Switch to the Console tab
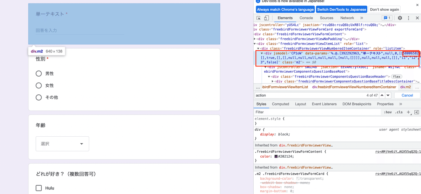This screenshot has width=421, height=194. point(306,18)
